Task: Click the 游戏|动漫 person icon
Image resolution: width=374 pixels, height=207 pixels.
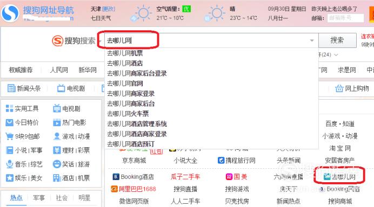Action: click(57, 136)
